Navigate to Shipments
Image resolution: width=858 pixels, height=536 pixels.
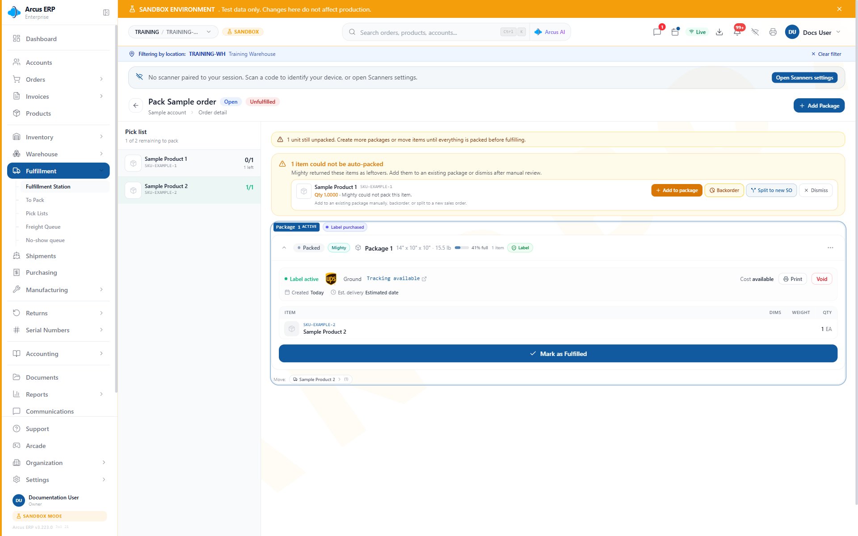click(59, 256)
